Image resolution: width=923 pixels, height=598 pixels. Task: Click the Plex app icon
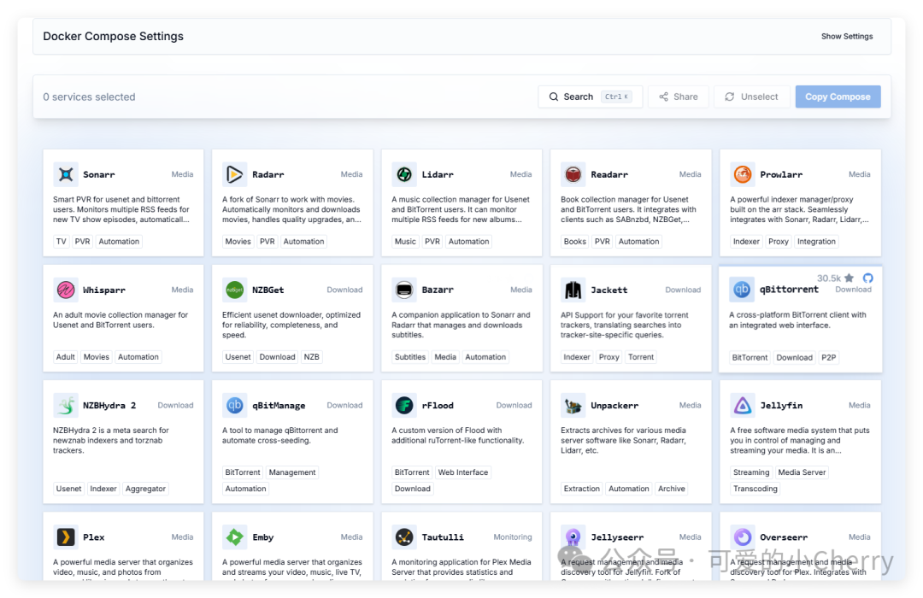coord(65,536)
